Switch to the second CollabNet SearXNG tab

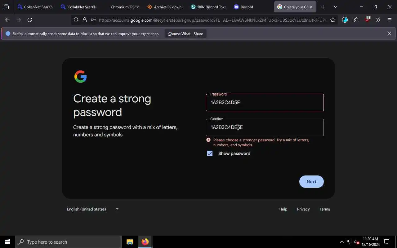(x=79, y=7)
